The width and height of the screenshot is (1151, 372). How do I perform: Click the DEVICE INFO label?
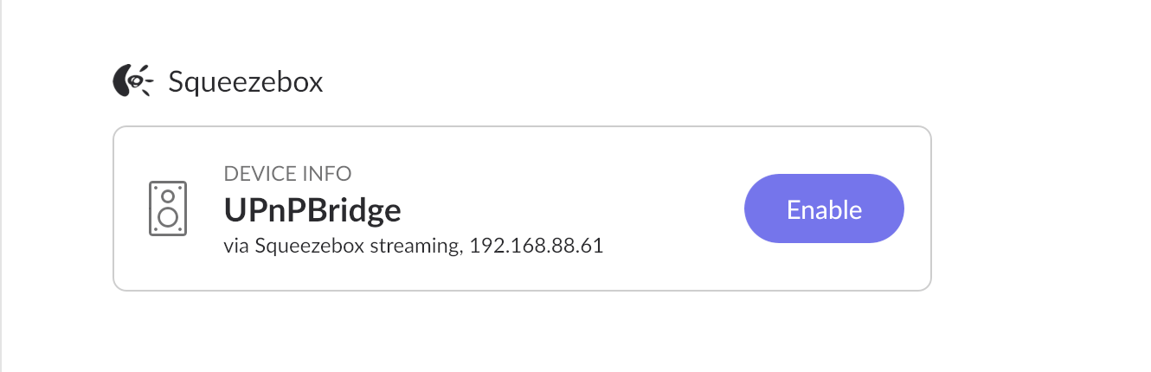click(287, 173)
